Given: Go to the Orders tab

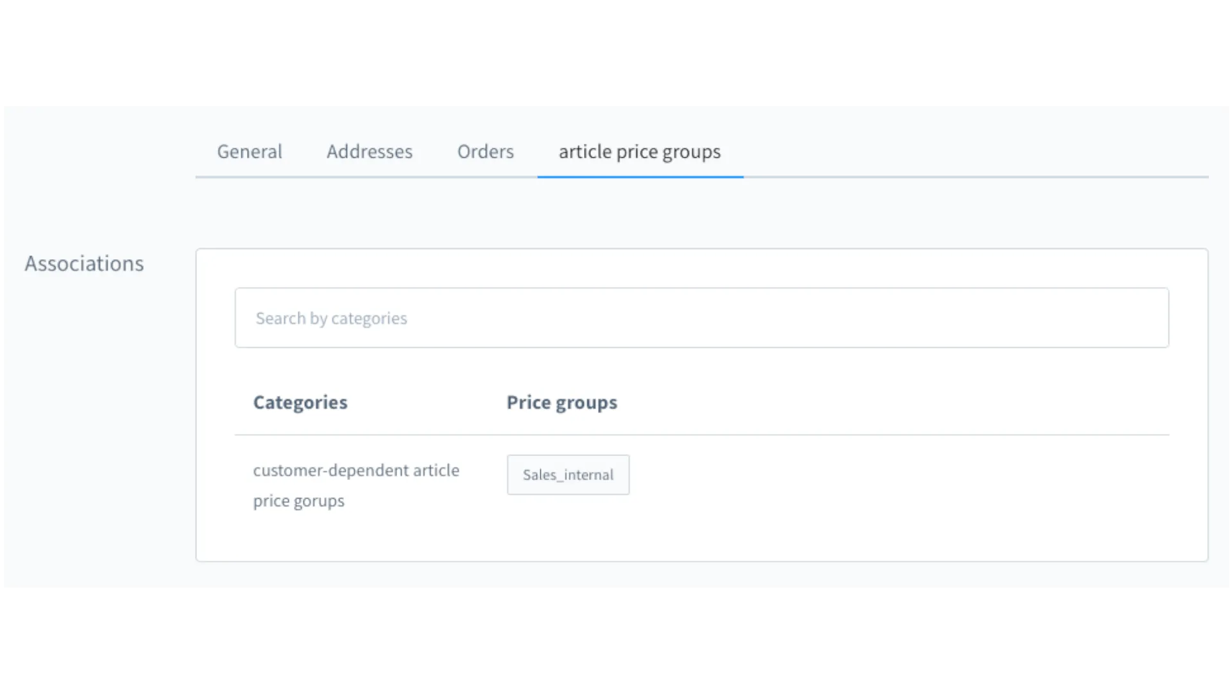Looking at the screenshot, I should pos(485,152).
